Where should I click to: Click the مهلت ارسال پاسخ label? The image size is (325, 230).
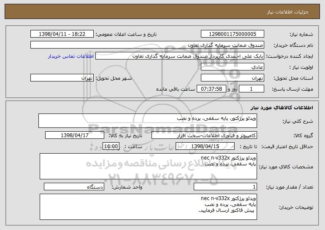click(x=292, y=89)
